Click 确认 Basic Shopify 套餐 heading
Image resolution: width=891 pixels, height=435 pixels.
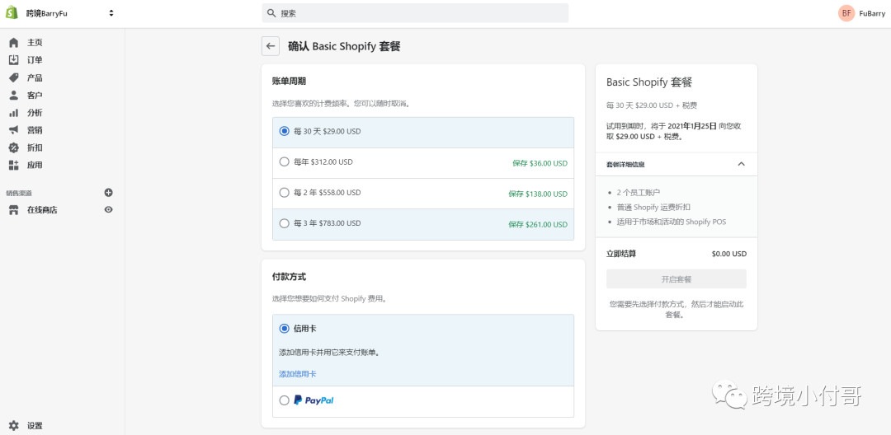[344, 46]
